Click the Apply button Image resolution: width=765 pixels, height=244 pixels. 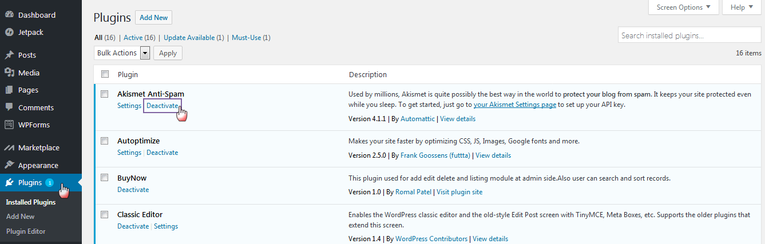[168, 53]
